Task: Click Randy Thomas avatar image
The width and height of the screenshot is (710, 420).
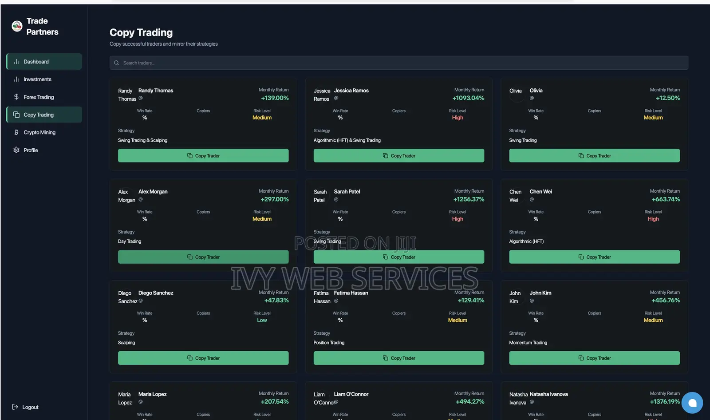Action: 126,95
